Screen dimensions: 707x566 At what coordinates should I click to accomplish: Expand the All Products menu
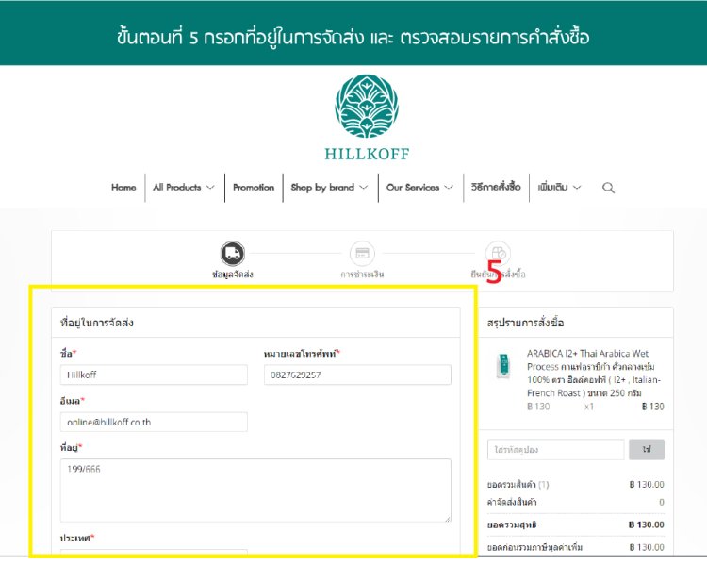[x=184, y=188]
